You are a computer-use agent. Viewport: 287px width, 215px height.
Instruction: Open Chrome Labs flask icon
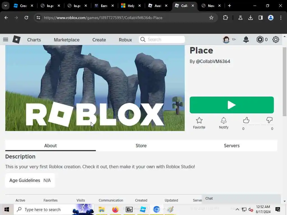(240, 18)
